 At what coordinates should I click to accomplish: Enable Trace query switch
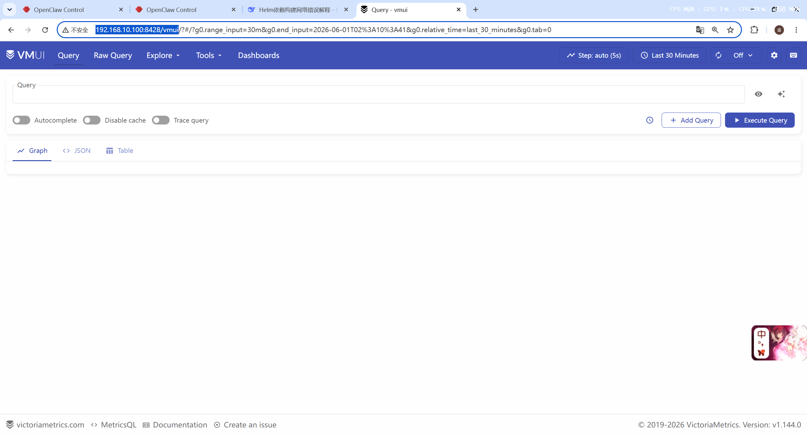point(161,120)
